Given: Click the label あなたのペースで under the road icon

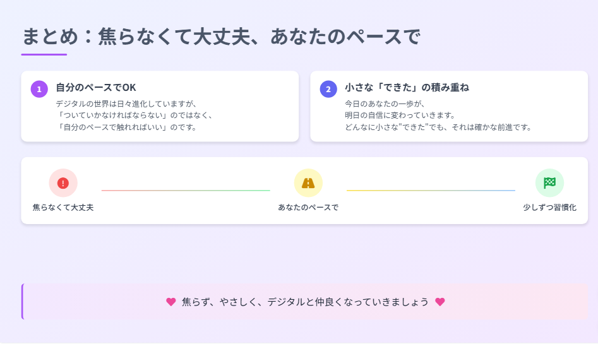Looking at the screenshot, I should (x=308, y=207).
